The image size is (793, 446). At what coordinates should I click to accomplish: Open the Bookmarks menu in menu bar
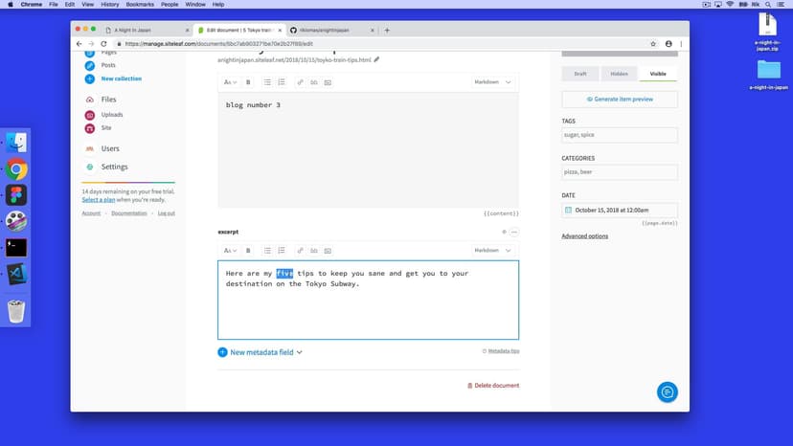coord(141,5)
